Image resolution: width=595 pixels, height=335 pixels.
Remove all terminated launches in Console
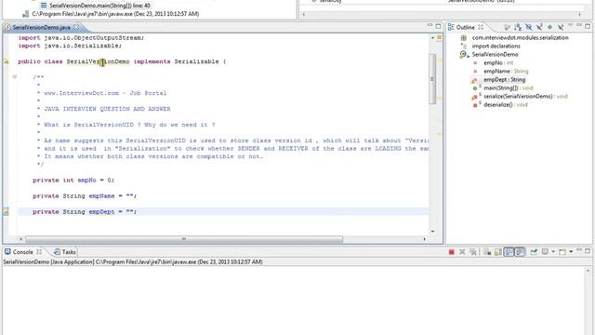472,252
